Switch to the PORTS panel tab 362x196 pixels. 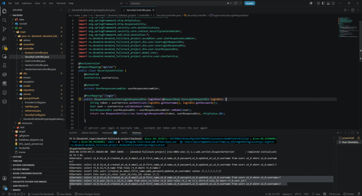click(124, 133)
